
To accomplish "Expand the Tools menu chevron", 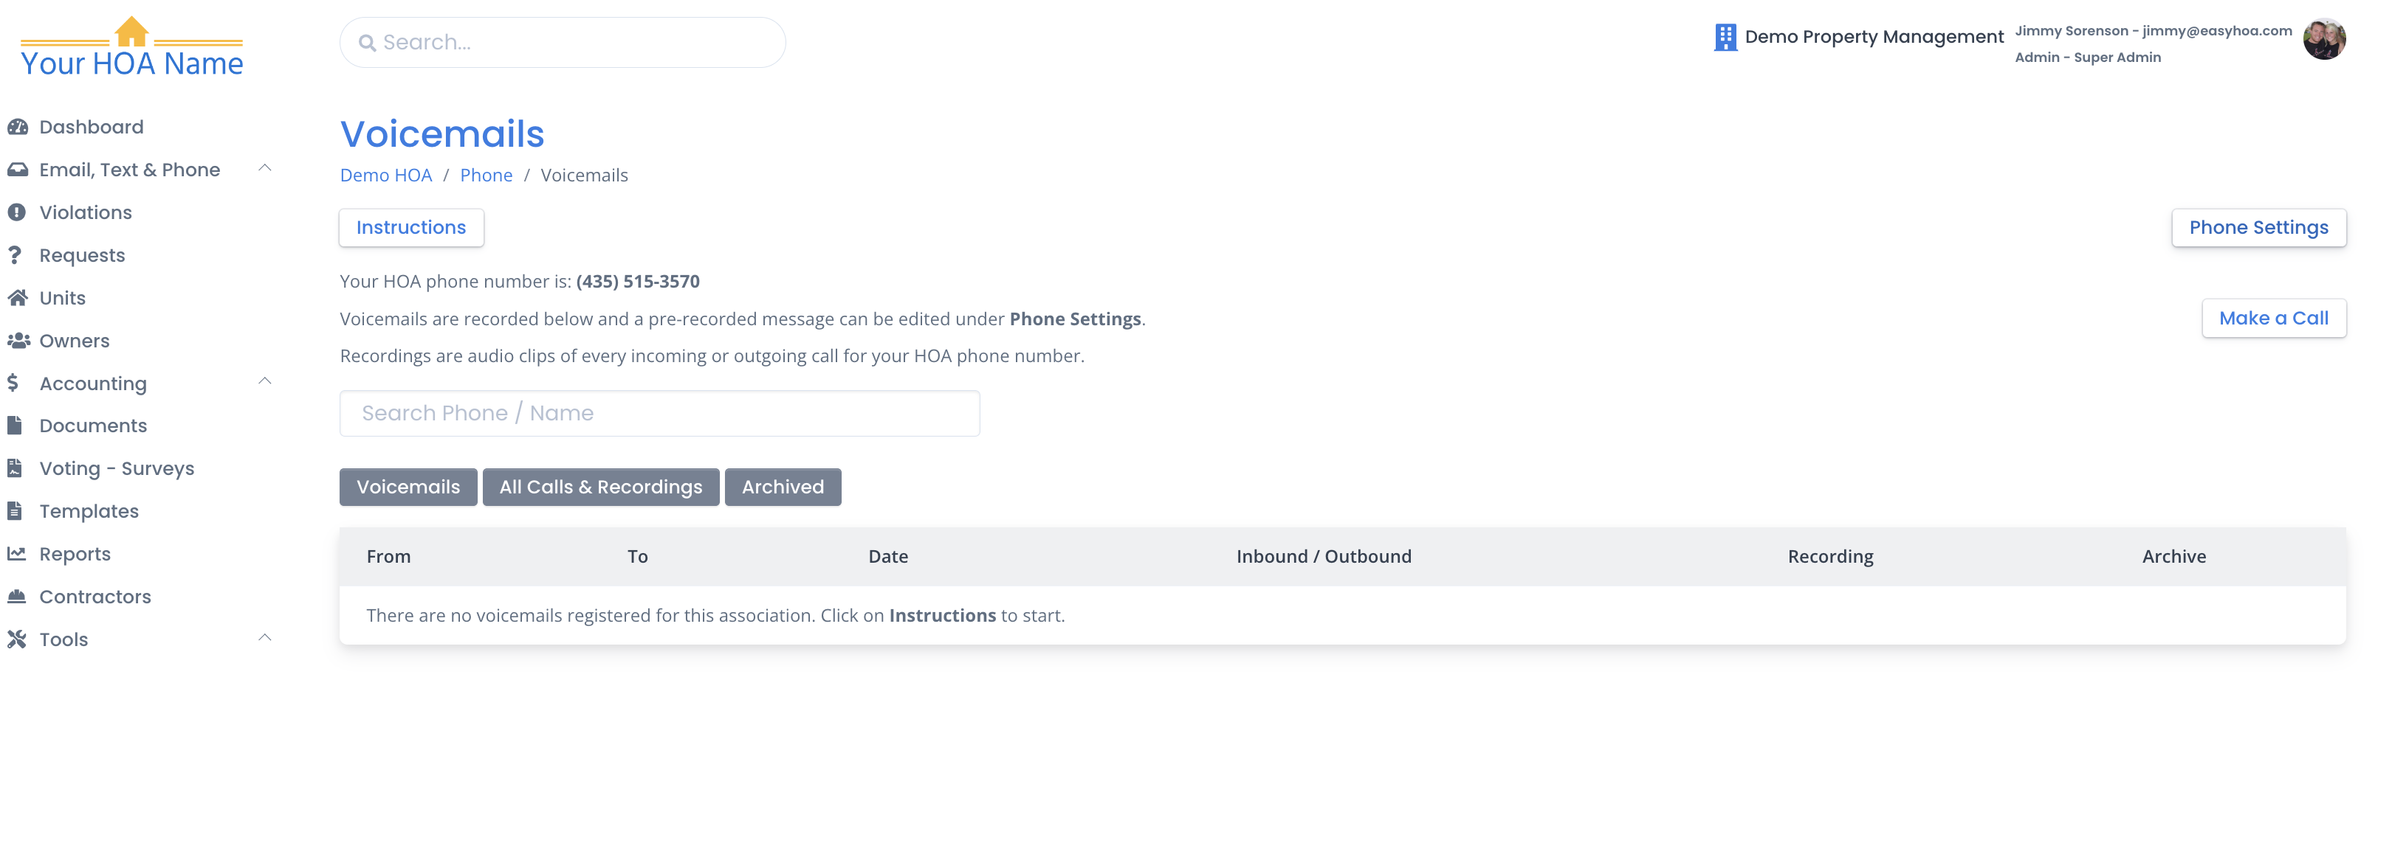I will pos(264,638).
